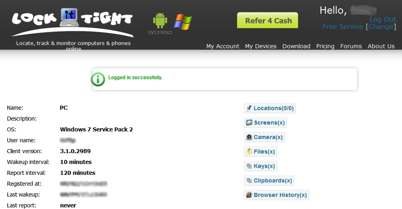The image size is (402, 209).
Task: Click the folder icon beside Files
Action: coord(249,152)
